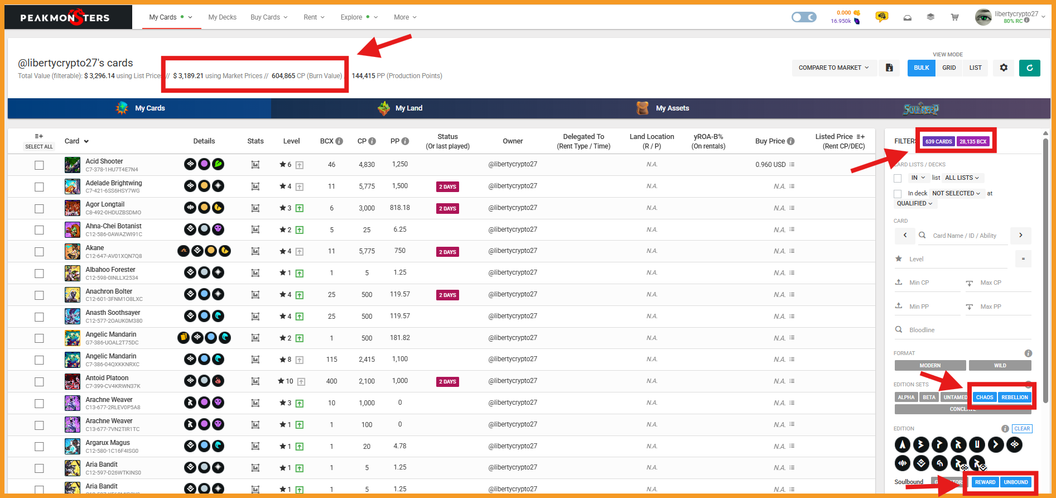Open the Explore menu

tap(359, 17)
